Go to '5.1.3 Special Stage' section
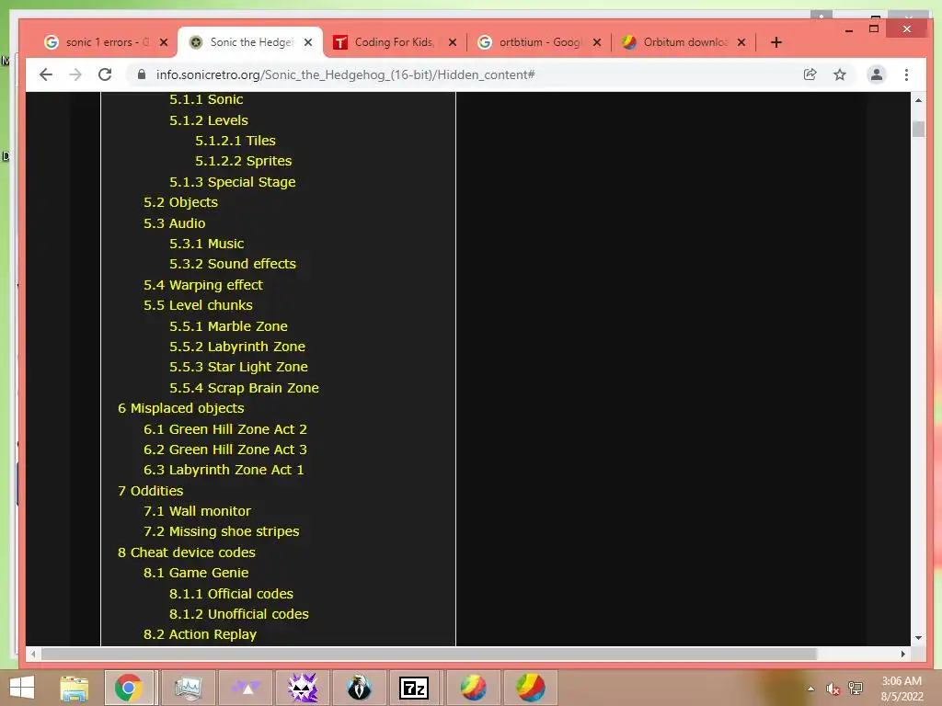Screen dimensions: 942x706 [x=233, y=182]
